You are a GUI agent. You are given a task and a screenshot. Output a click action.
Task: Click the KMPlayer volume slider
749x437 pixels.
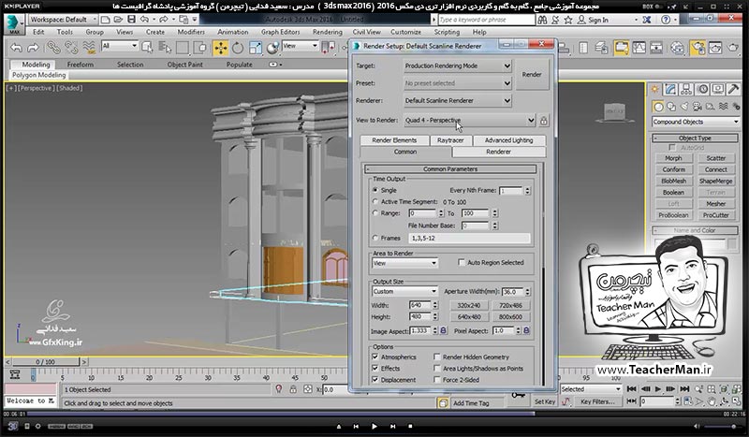[x=721, y=427]
